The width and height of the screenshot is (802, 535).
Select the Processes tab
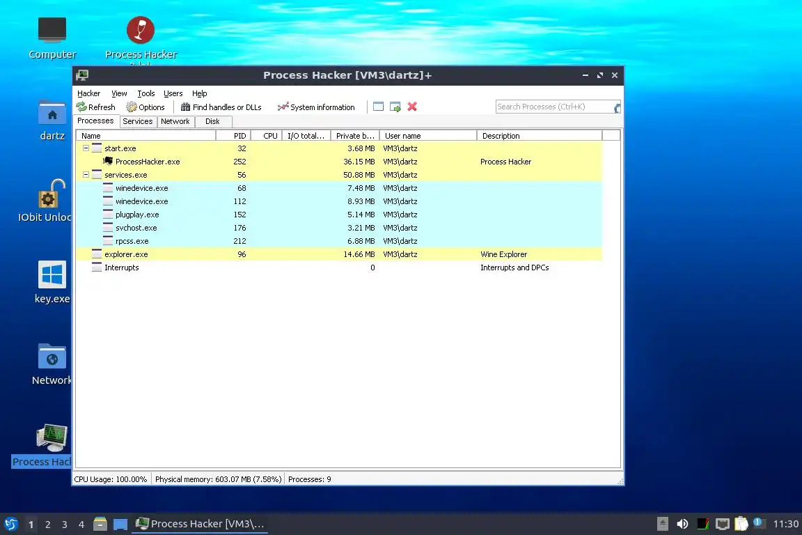click(x=95, y=121)
